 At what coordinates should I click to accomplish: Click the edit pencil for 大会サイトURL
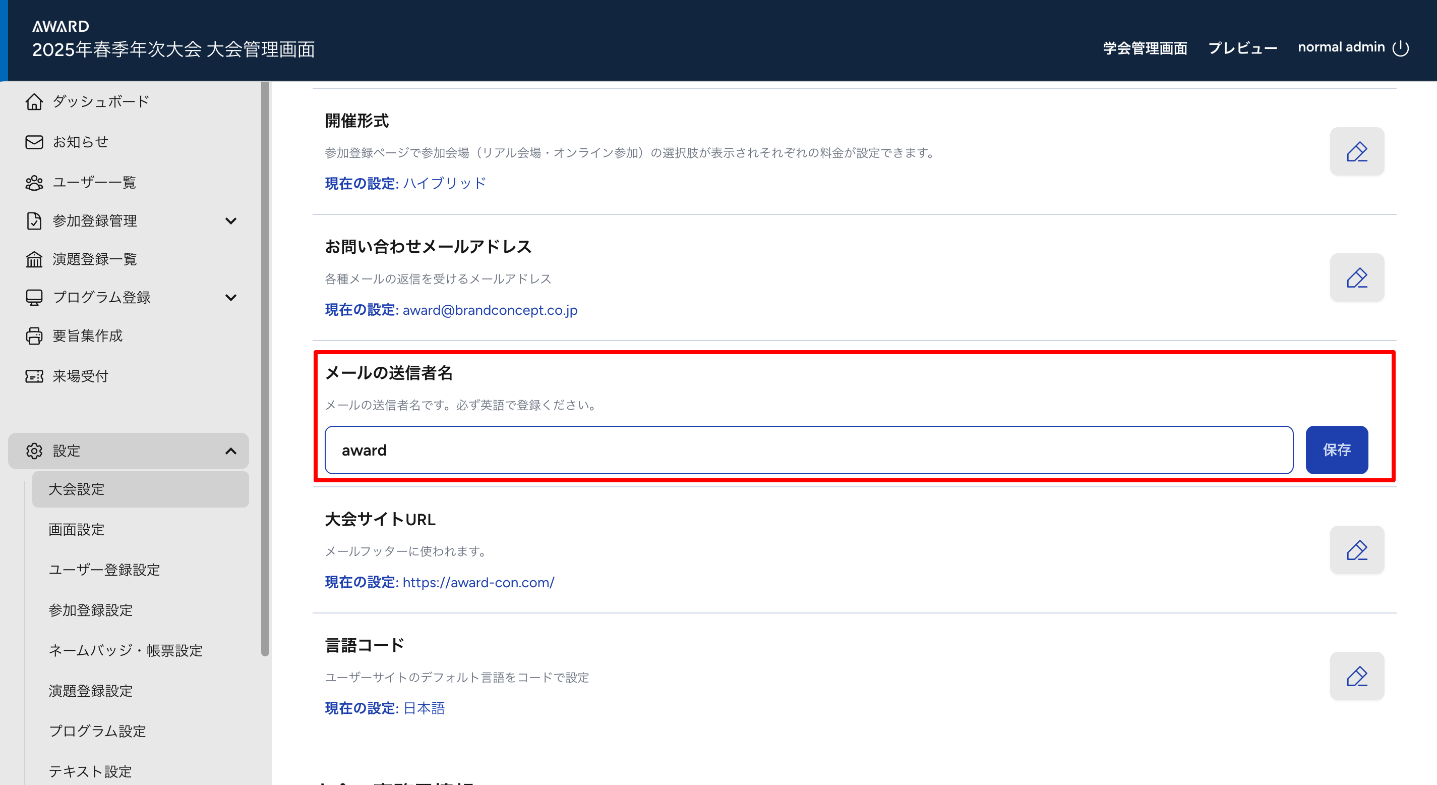(1356, 550)
